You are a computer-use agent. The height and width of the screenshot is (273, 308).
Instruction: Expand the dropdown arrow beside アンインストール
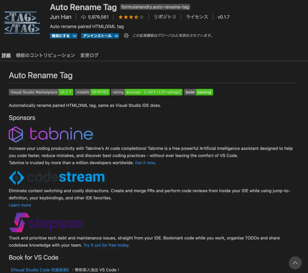(116, 36)
